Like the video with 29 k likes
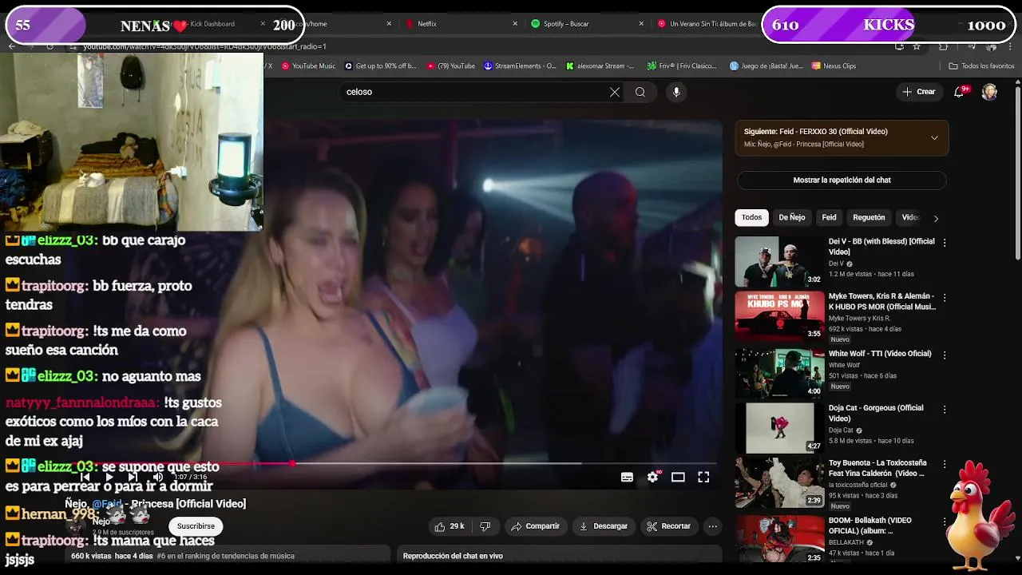 pyautogui.click(x=449, y=526)
